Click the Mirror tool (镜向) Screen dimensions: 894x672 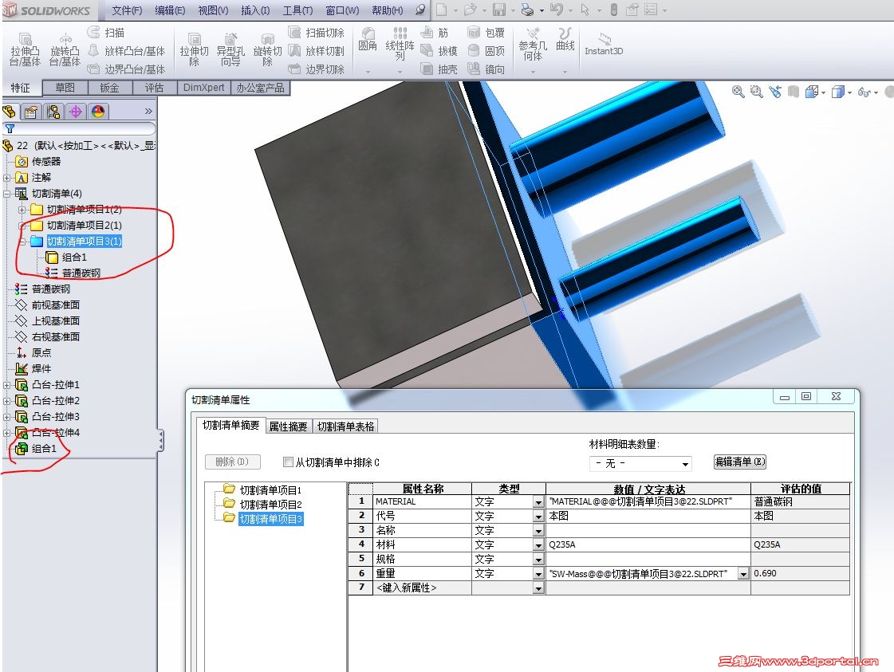pos(486,69)
